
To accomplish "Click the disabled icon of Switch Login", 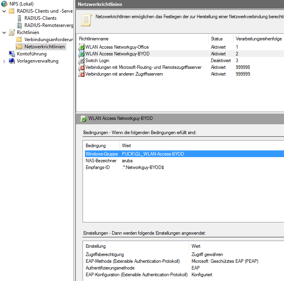I will point(81,60).
